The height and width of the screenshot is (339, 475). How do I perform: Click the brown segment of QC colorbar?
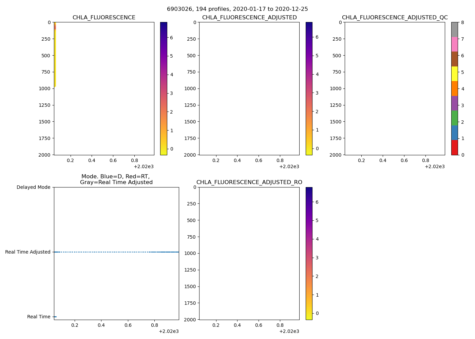[454, 59]
